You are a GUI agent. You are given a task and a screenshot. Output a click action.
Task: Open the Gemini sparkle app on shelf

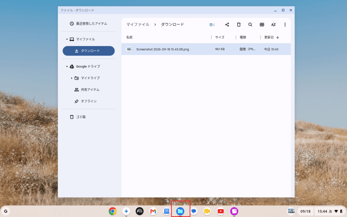pyautogui.click(x=126, y=211)
